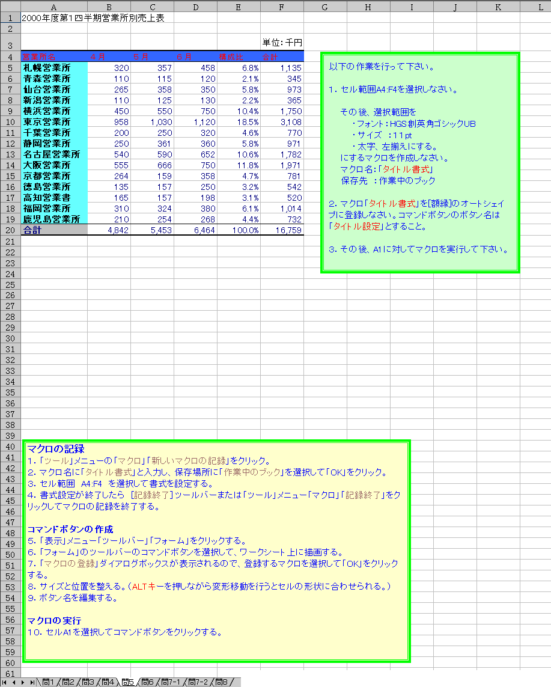Image resolution: width=551 pixels, height=687 pixels.
Task: Select the 仙台営業所 cell
Action: click(x=54, y=90)
